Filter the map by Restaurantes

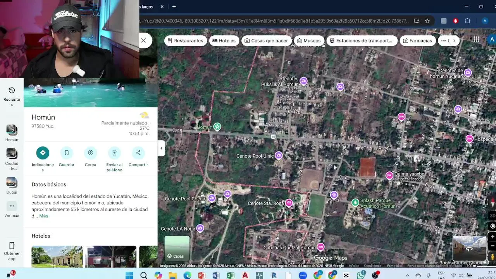pyautogui.click(x=186, y=41)
